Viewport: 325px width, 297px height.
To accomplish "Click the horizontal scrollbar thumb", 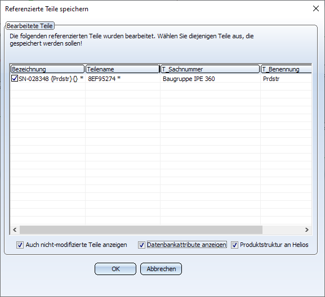I will (141, 229).
